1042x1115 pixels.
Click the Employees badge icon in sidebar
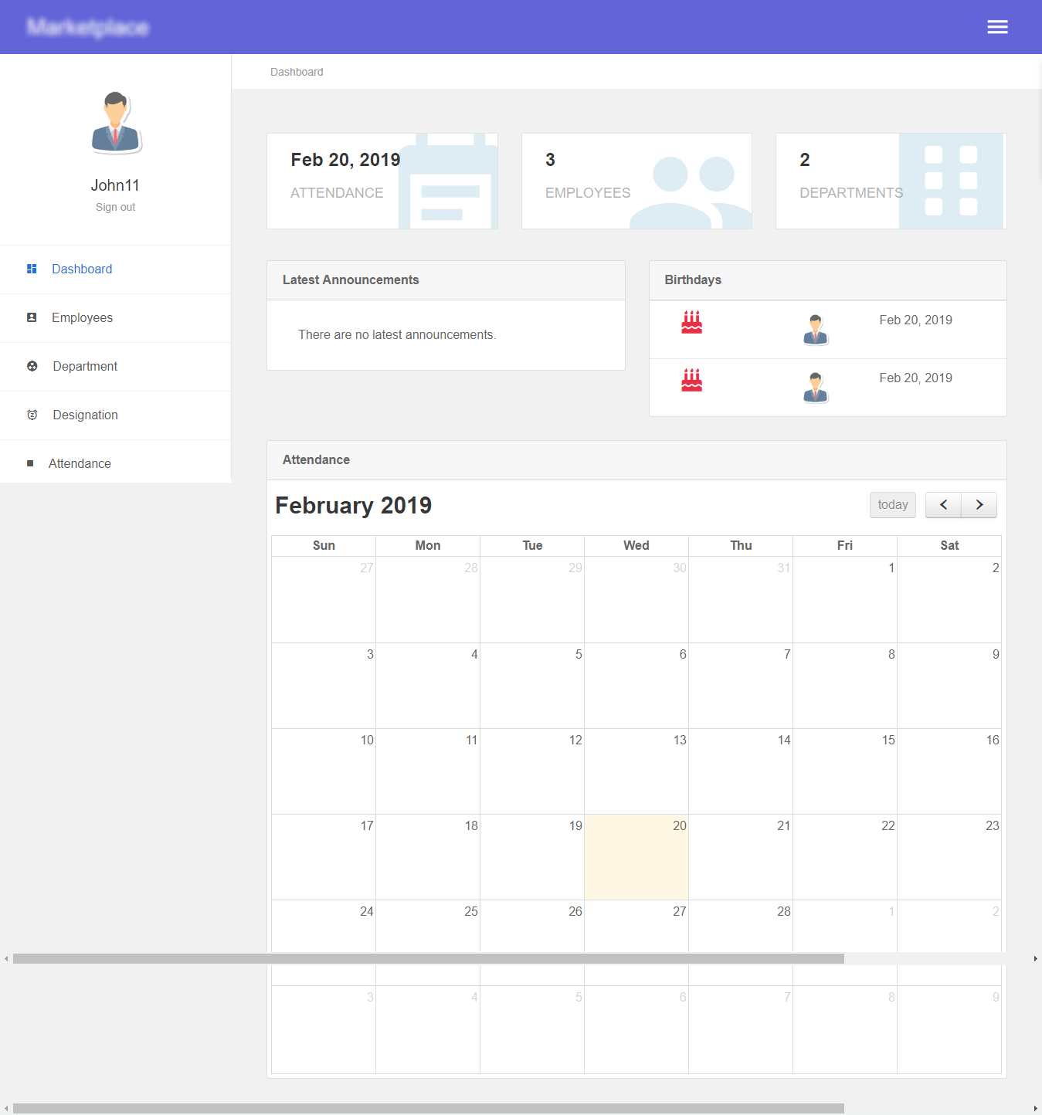click(x=32, y=317)
